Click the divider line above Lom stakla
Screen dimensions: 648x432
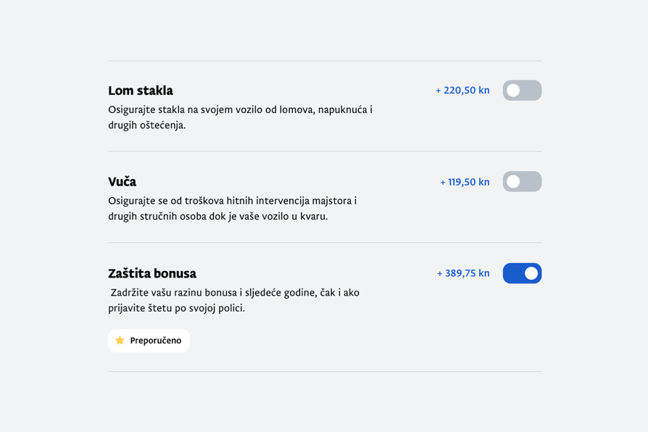[325, 61]
